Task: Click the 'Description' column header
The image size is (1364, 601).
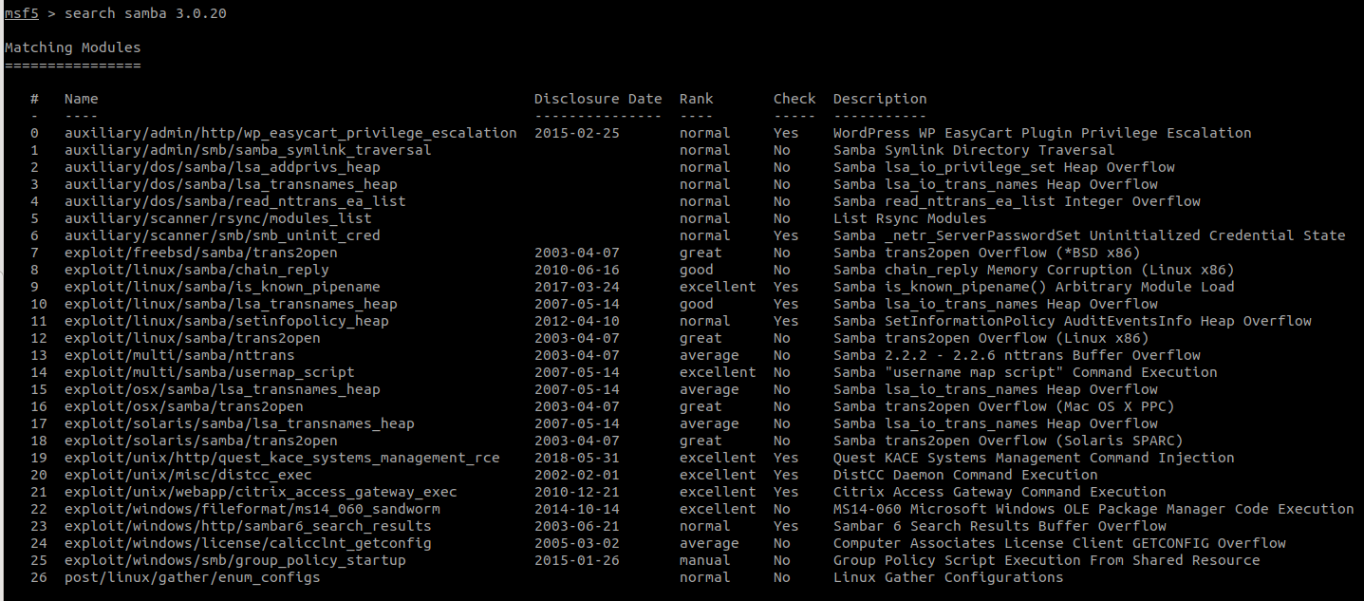Action: pos(880,99)
